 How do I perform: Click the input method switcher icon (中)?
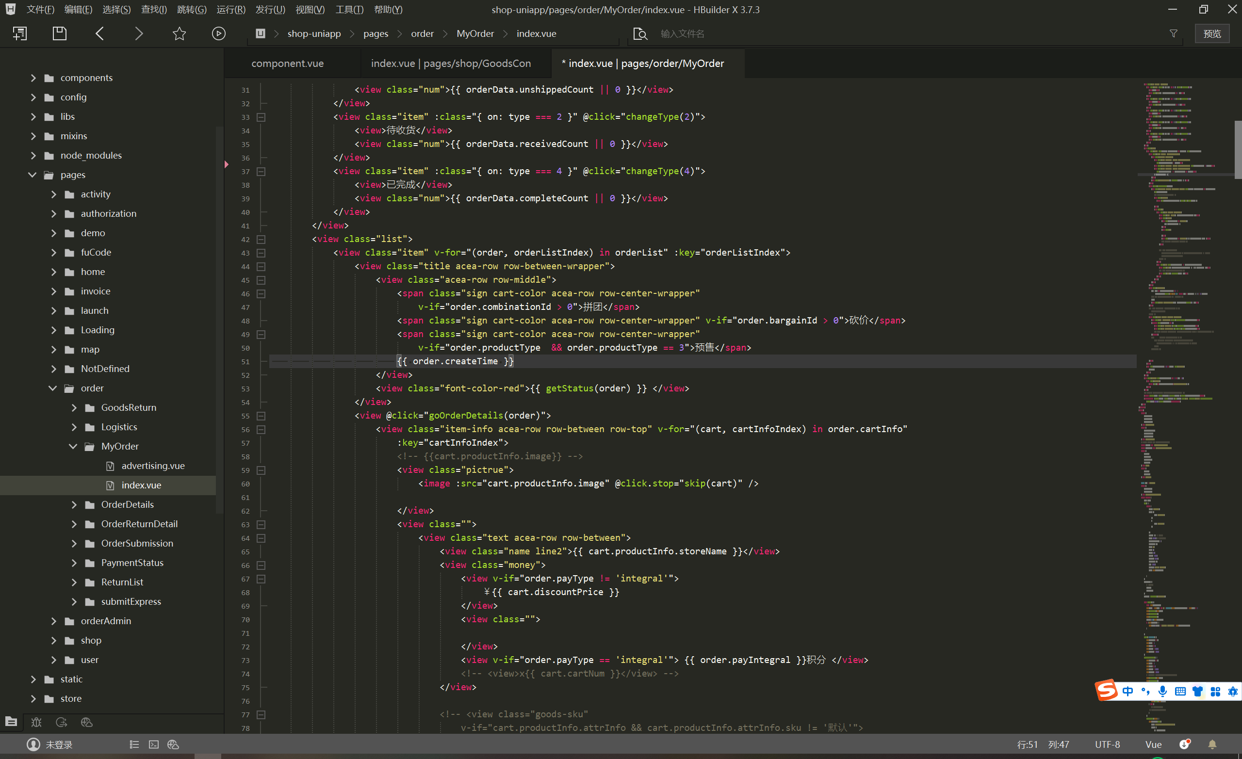tap(1128, 691)
